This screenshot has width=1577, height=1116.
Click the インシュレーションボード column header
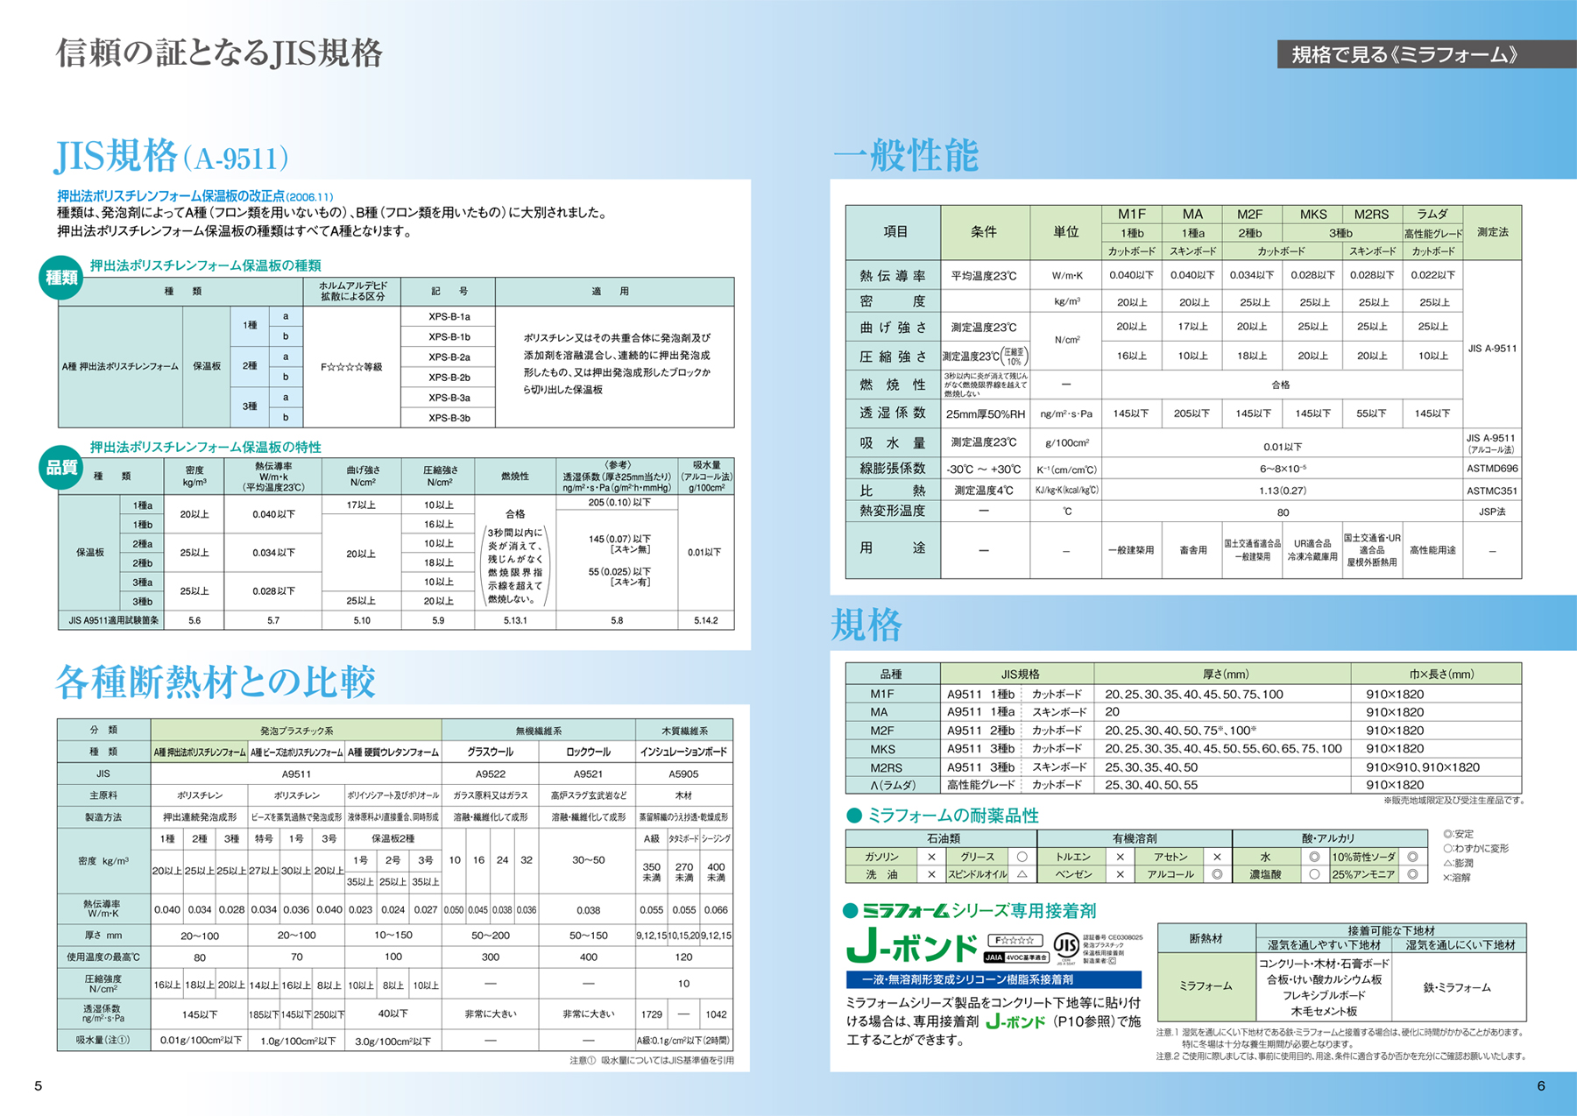684,752
